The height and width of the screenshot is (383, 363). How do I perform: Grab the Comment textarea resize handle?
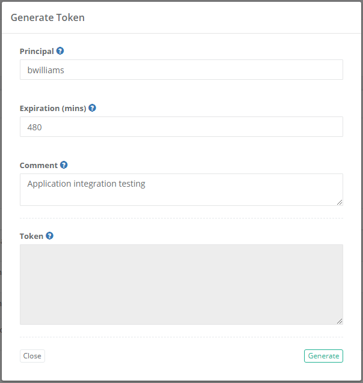(x=339, y=202)
